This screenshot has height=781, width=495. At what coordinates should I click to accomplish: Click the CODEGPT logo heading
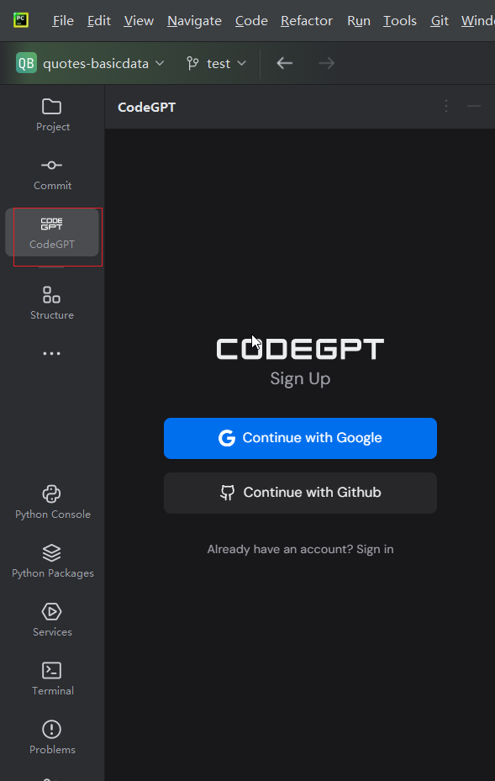[x=300, y=349]
